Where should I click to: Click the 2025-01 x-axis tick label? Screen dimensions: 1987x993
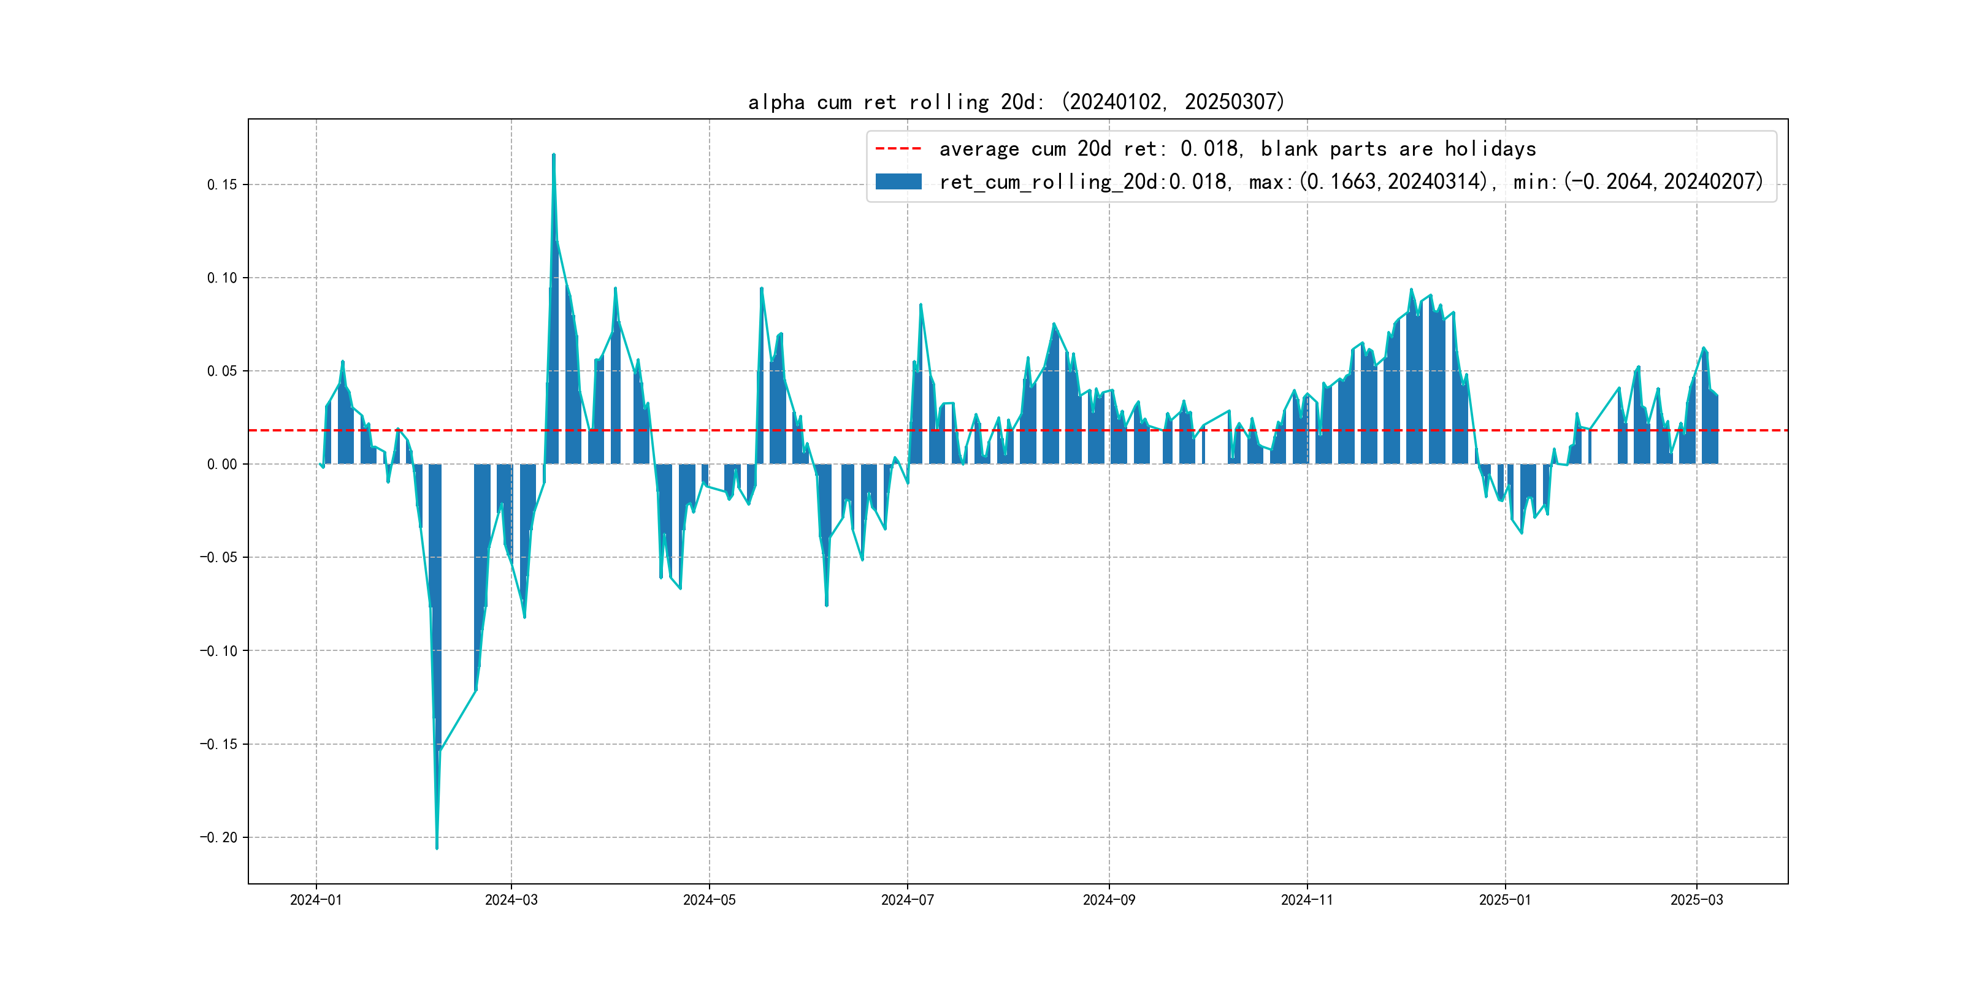[1504, 900]
